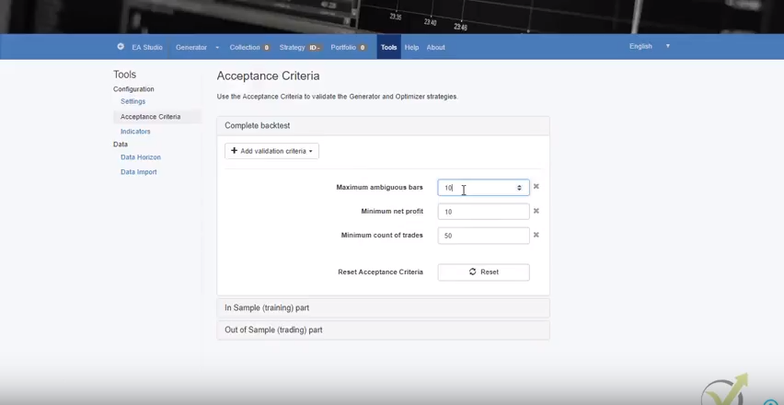Click the stepper arrows on Maximum ambiguous bars

(519, 188)
